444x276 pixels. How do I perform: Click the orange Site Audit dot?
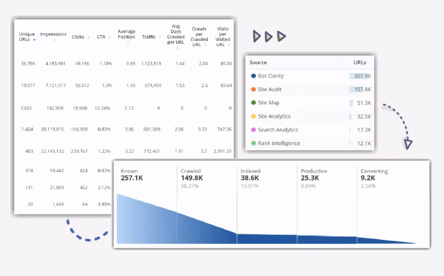tap(253, 90)
